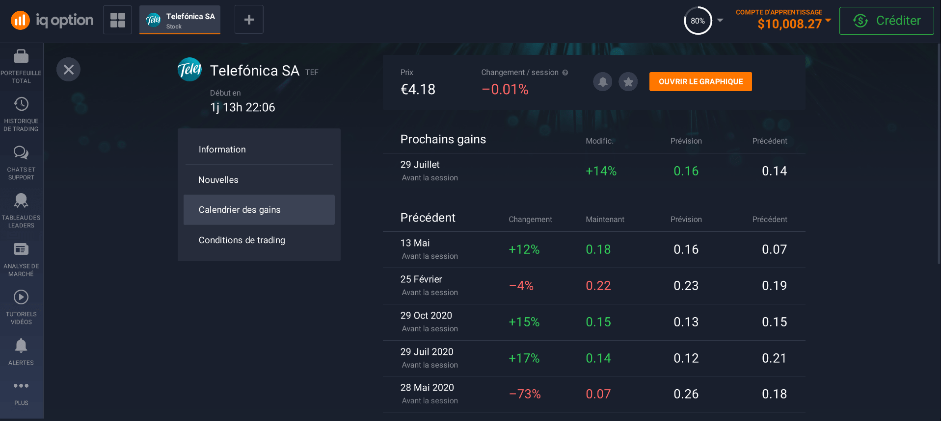The height and width of the screenshot is (421, 941).
Task: Click the +14% modification value
Action: point(601,171)
